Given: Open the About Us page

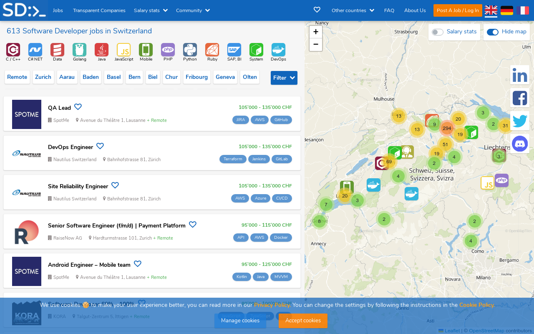Looking at the screenshot, I should [415, 10].
